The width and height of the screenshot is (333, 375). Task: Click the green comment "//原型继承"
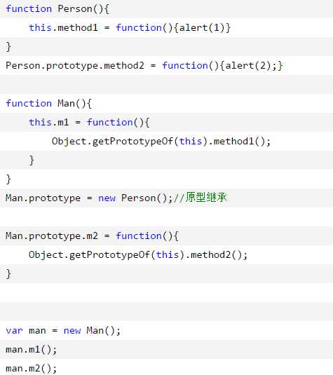pyautogui.click(x=200, y=198)
